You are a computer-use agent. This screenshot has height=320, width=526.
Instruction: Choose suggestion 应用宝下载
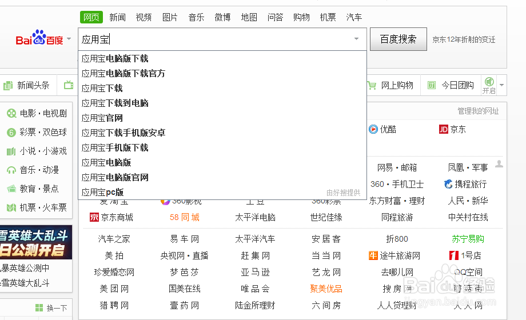click(x=222, y=88)
